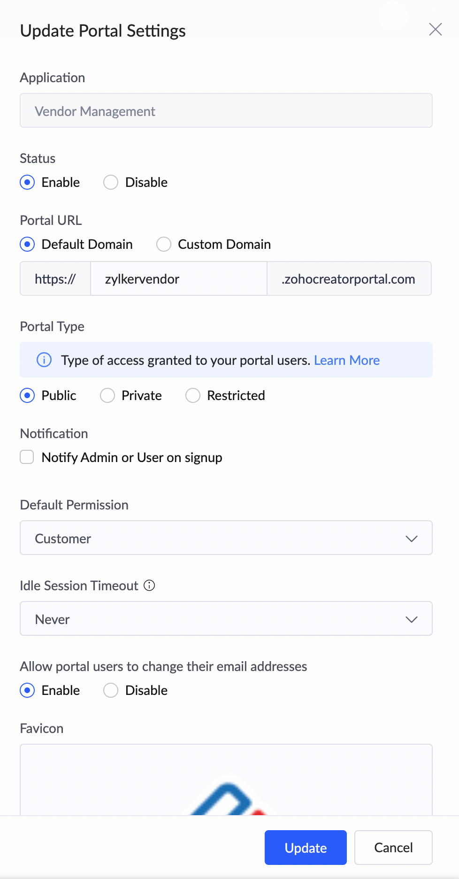Select the Public portal type
The height and width of the screenshot is (879, 459).
[27, 395]
